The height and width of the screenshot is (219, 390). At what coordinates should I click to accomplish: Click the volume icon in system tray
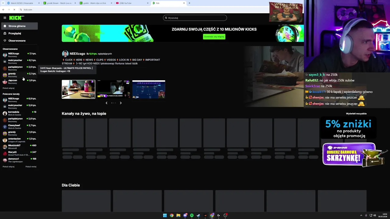pyautogui.click(x=374, y=215)
